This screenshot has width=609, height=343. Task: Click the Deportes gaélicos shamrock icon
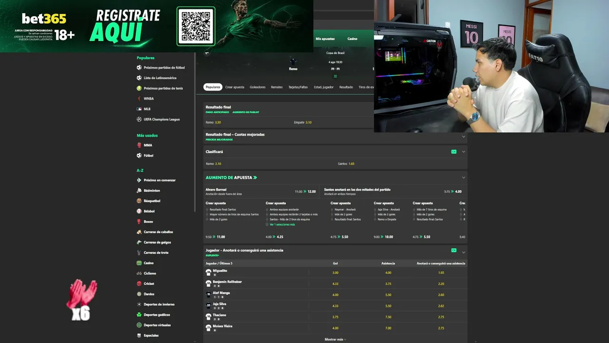[139, 315]
